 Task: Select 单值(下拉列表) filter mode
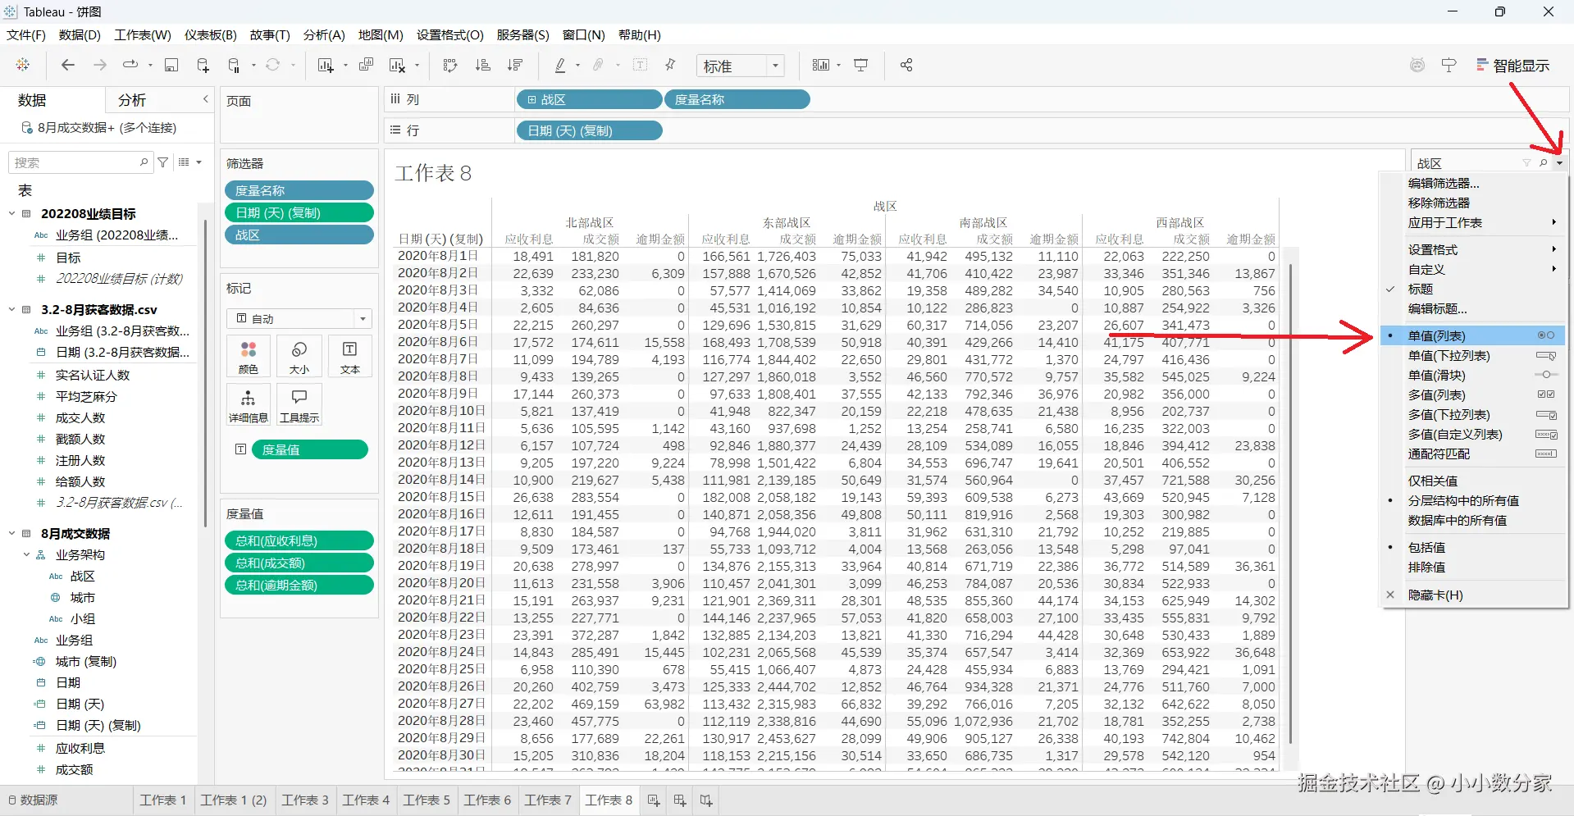pos(1473,355)
